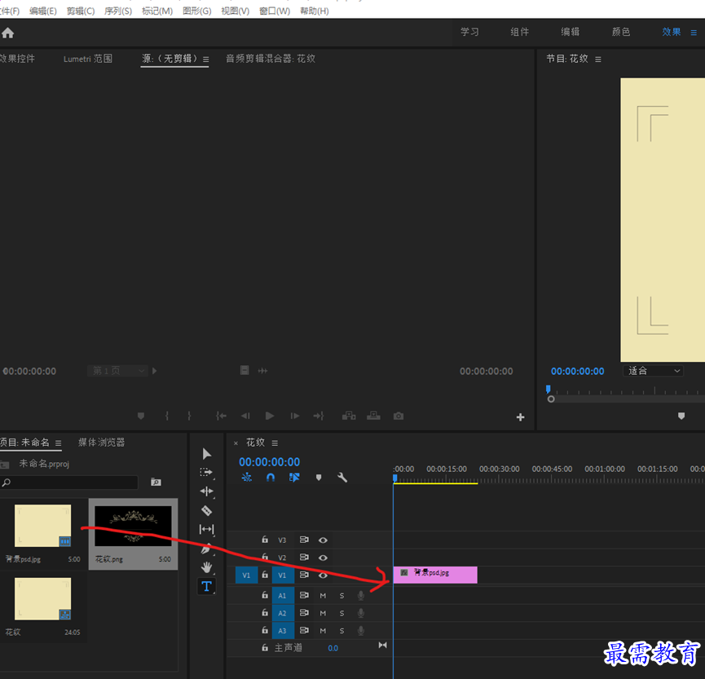The width and height of the screenshot is (705, 679).
Task: Toggle V2 track output eye
Action: (323, 558)
